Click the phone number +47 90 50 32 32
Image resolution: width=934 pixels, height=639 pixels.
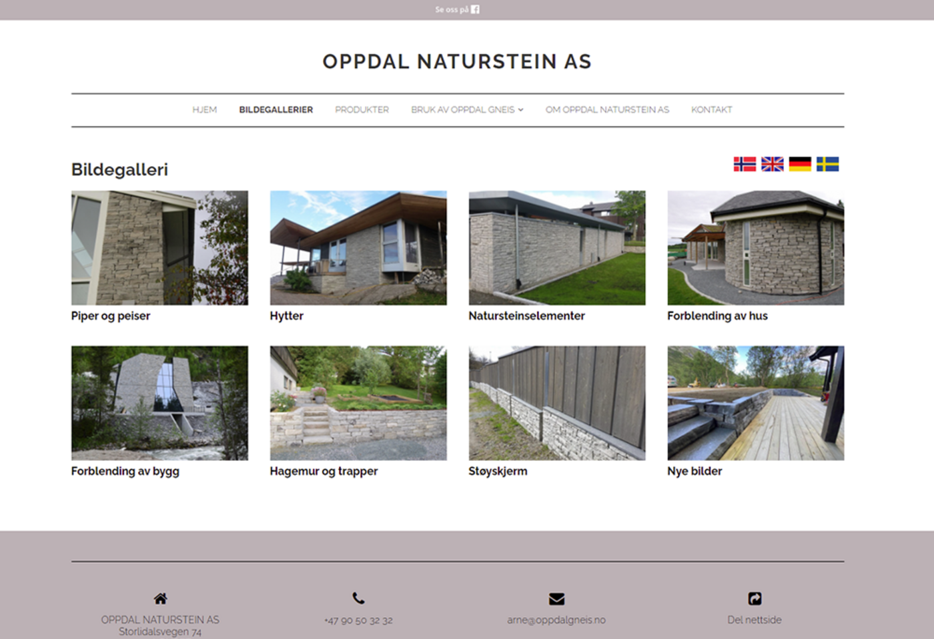point(359,620)
